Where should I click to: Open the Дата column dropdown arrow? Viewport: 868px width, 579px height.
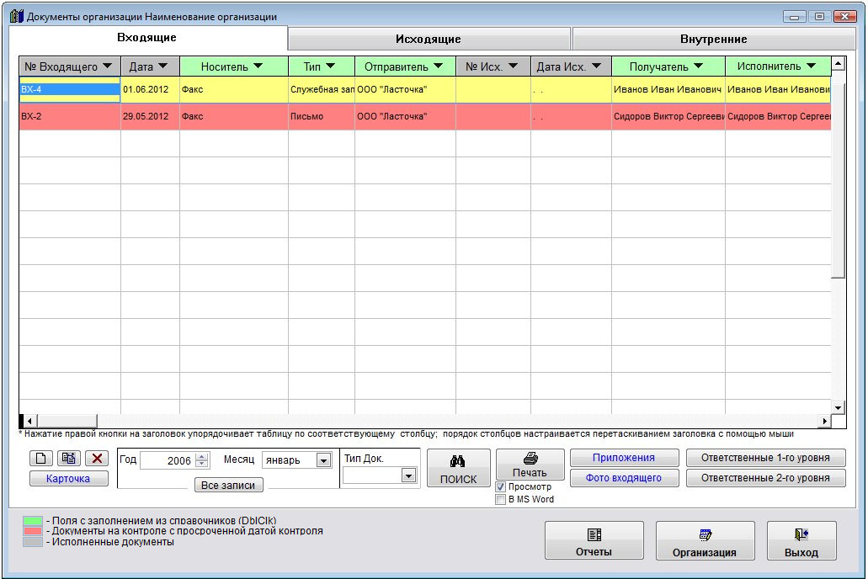pyautogui.click(x=162, y=66)
